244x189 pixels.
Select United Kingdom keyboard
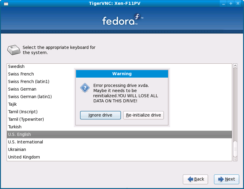click(x=24, y=157)
